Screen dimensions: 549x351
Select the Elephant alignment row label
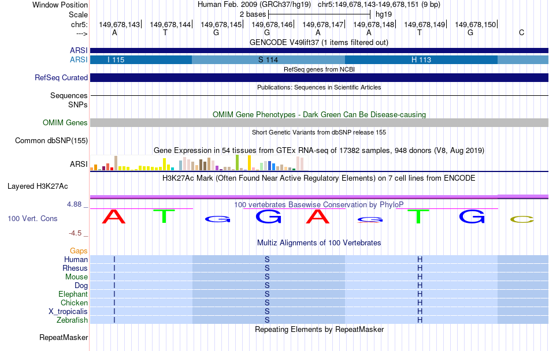(73, 294)
